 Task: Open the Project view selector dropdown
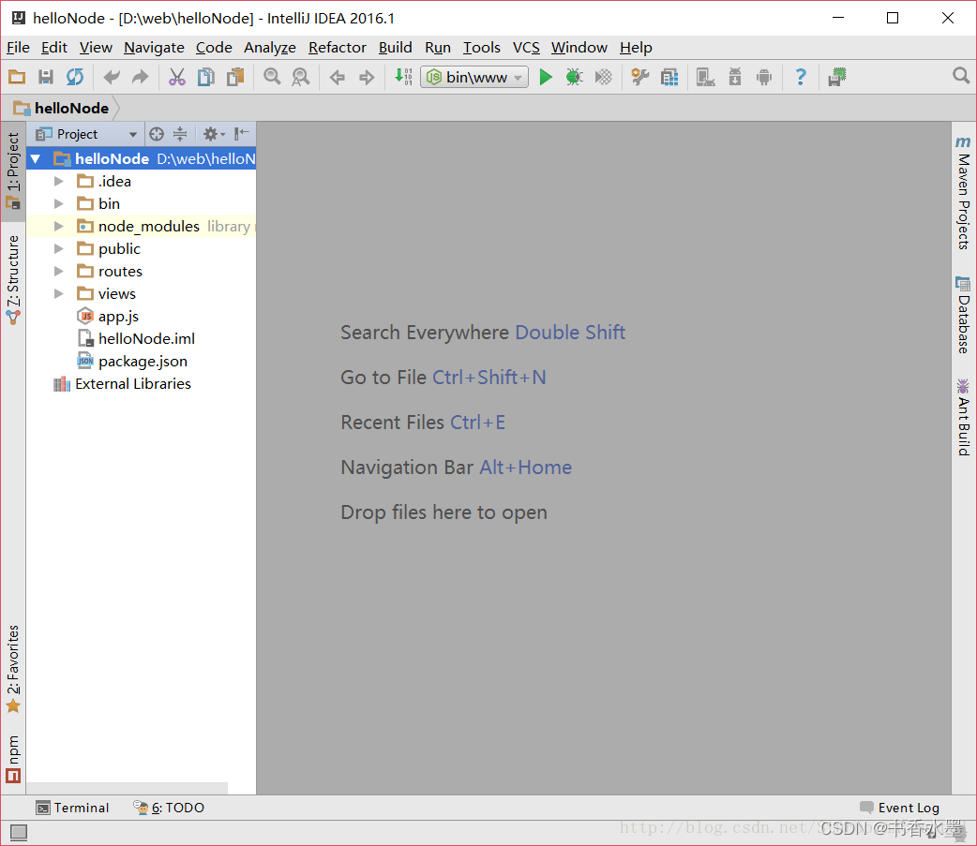tap(86, 134)
